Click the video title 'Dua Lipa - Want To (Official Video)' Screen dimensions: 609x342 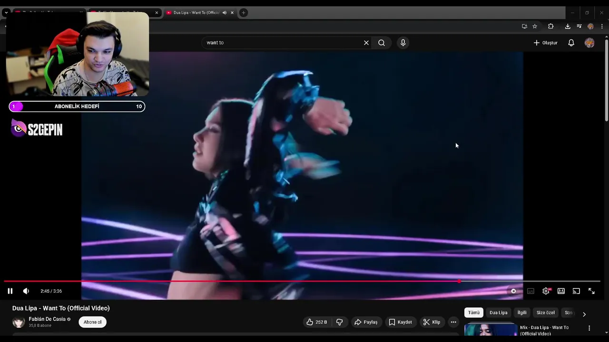[61, 308]
